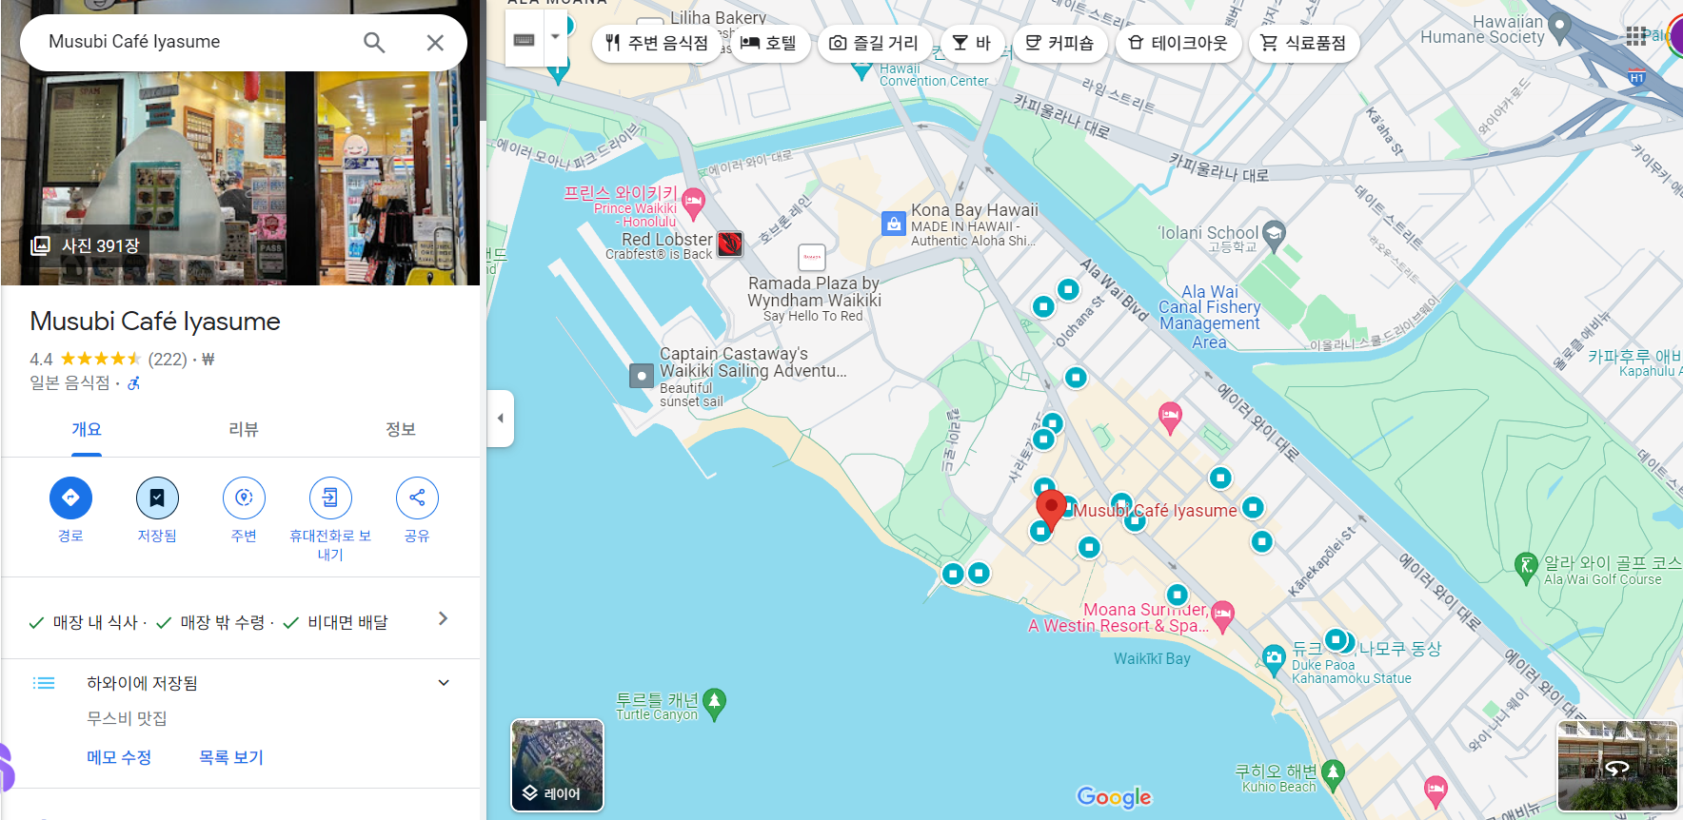
Task: Click the red Musubi Café Iyasume map pin
Action: 1051,509
